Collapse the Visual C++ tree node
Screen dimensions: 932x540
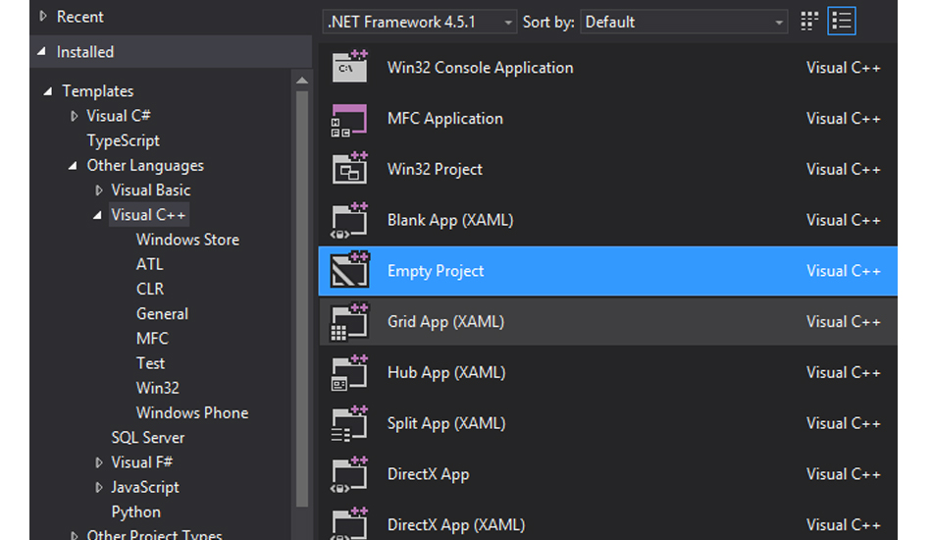tap(98, 216)
